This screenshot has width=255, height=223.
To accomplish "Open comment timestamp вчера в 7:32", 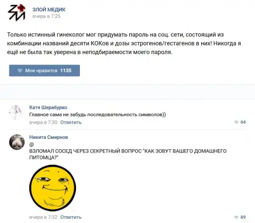I will 43,217.
